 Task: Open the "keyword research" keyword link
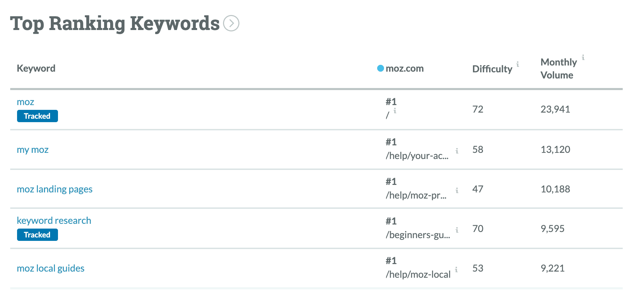tap(54, 220)
